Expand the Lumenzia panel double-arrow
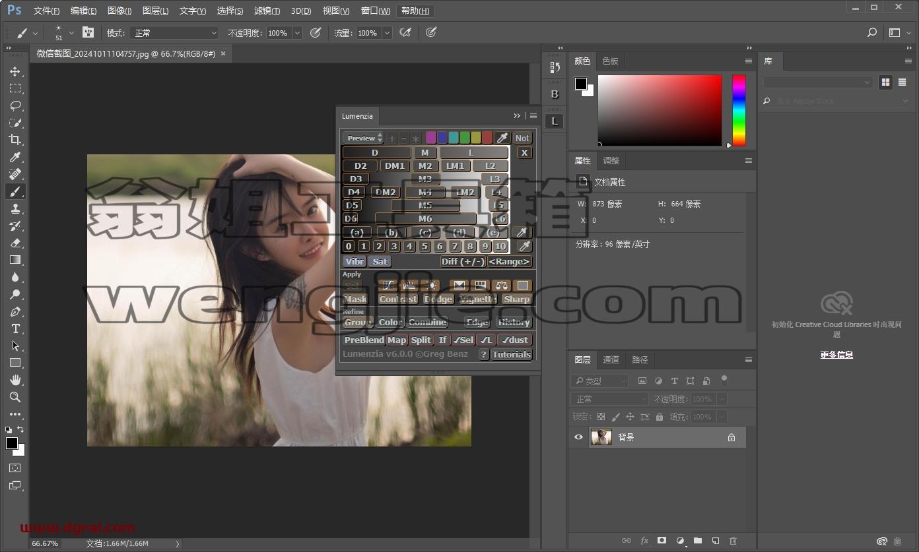The height and width of the screenshot is (552, 919). click(517, 116)
